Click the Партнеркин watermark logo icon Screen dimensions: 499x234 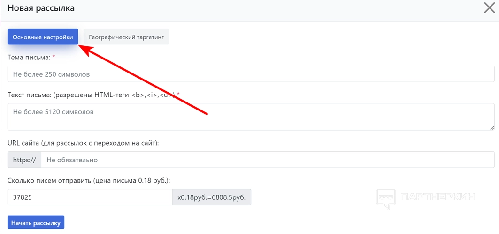386,197
